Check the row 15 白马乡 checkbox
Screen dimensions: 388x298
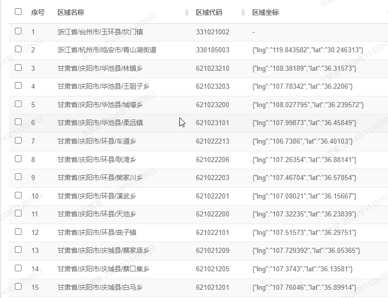[x=18, y=286]
